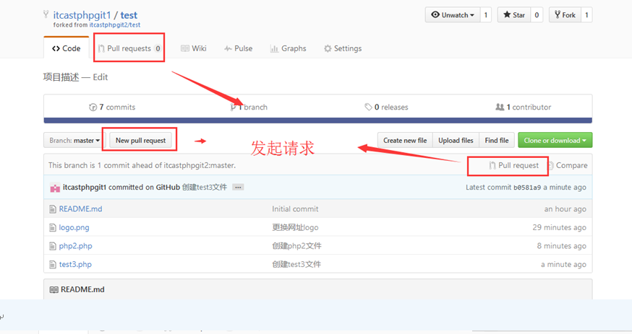Open the Pull requests tab
Image resolution: width=632 pixels, height=334 pixels.
[x=129, y=48]
